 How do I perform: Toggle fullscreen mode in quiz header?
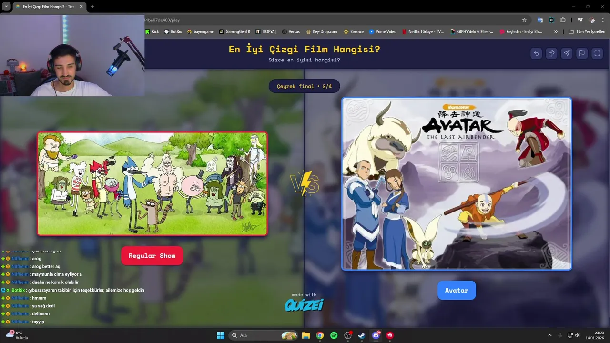tap(597, 53)
